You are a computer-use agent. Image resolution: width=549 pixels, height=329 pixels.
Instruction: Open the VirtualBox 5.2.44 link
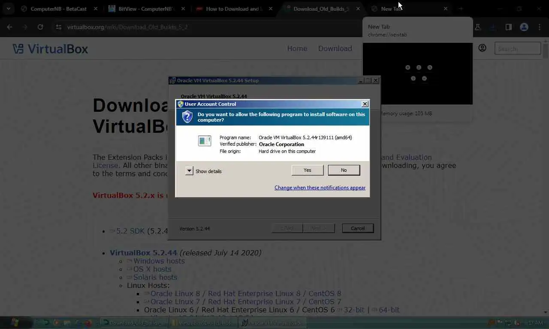[x=143, y=253]
